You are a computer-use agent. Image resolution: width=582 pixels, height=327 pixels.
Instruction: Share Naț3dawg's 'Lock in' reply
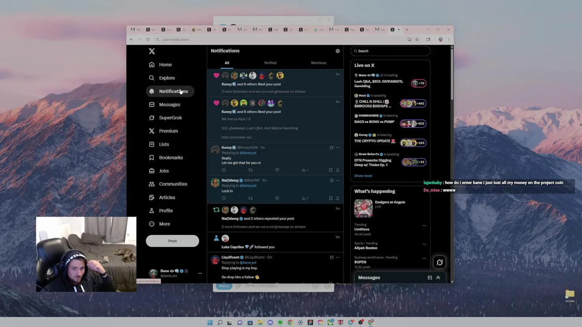[x=337, y=198]
